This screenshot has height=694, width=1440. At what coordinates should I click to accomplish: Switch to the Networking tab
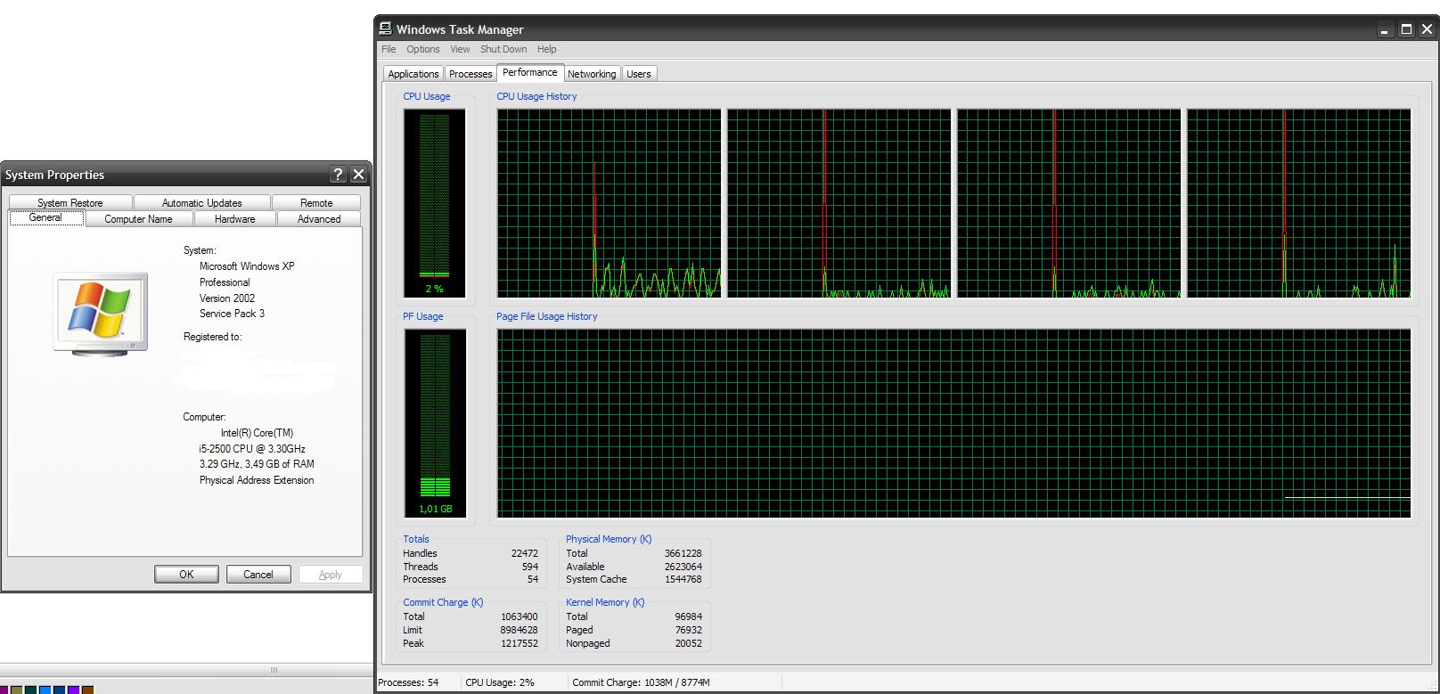click(592, 74)
